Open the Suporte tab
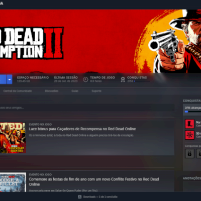 coord(96,91)
